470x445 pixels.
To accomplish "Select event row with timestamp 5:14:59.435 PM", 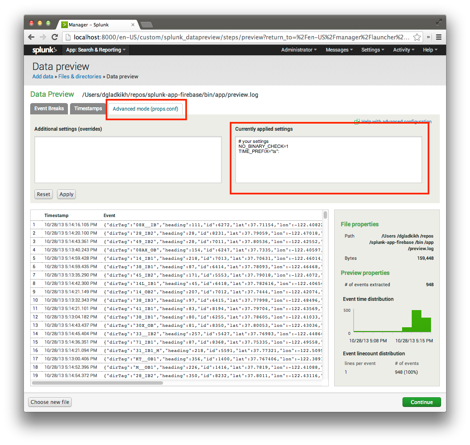I will coord(176,266).
